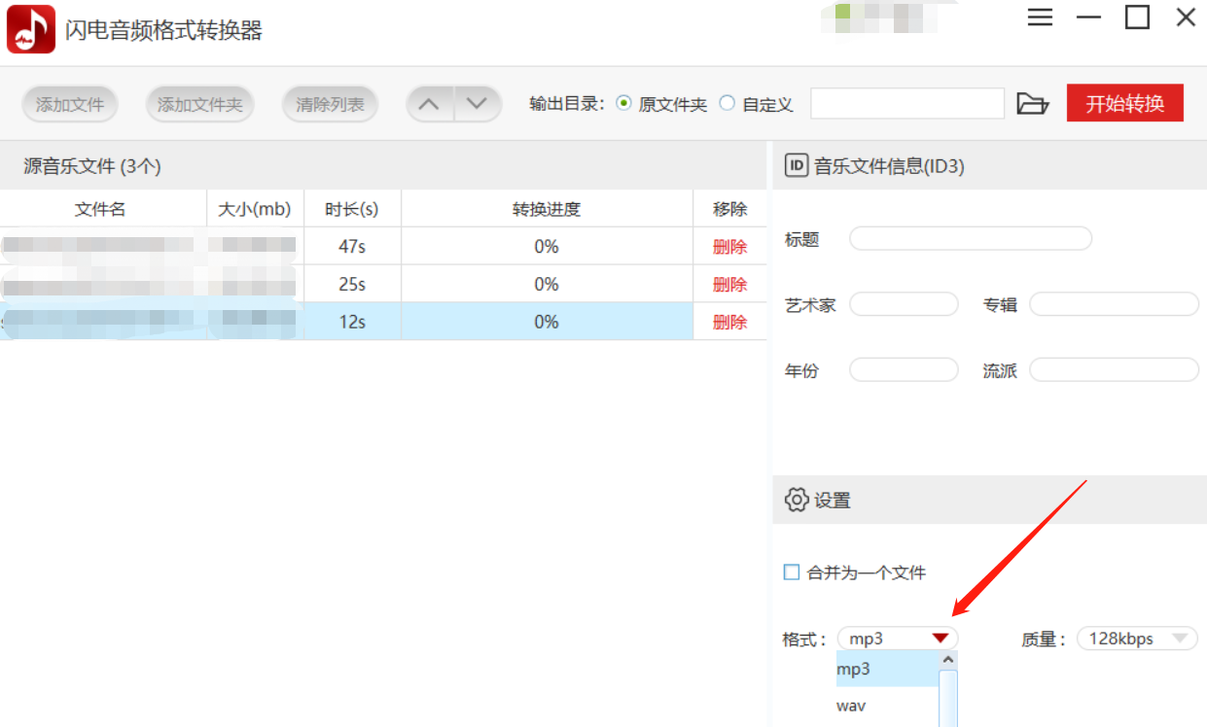Viewport: 1207px width, 727px height.
Task: Select the row with 25s duration
Action: point(383,284)
